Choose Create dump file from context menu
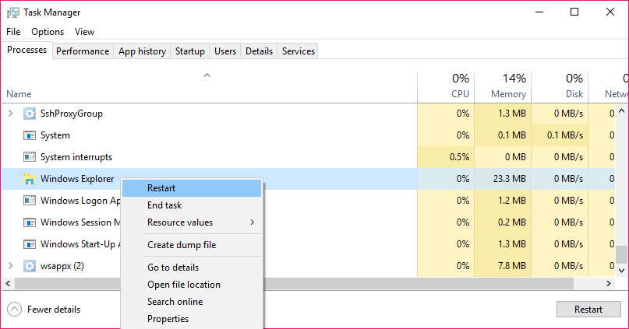This screenshot has width=629, height=329. [192, 245]
